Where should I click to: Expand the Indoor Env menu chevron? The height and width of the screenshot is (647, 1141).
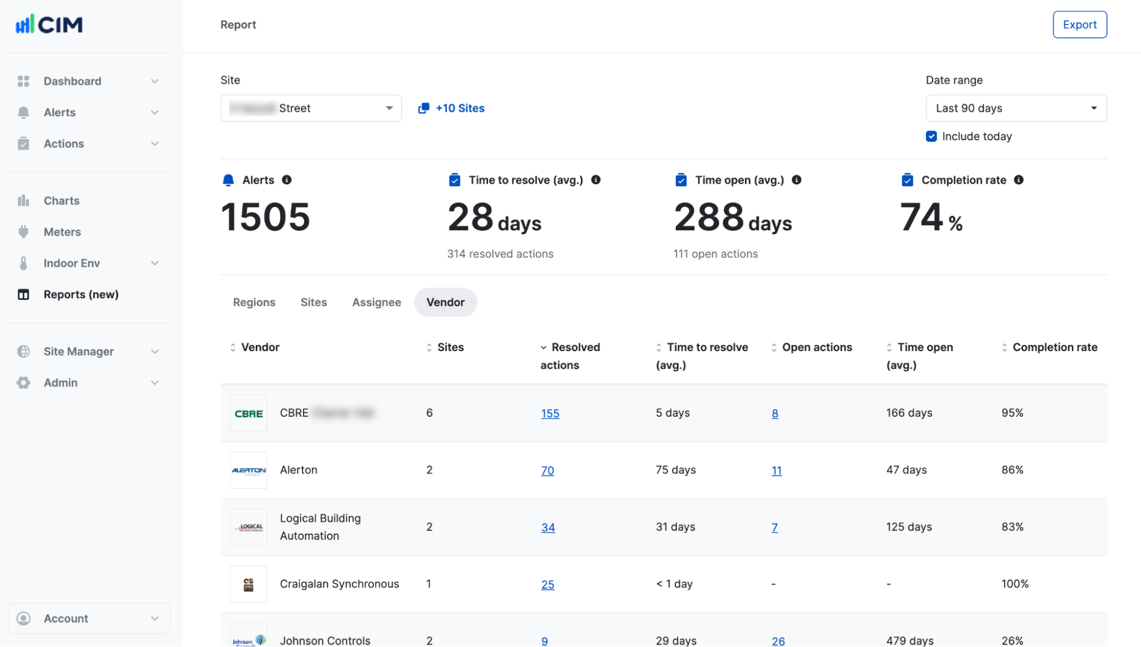point(155,263)
